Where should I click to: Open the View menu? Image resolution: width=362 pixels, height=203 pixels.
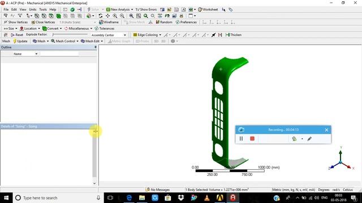tap(23, 10)
